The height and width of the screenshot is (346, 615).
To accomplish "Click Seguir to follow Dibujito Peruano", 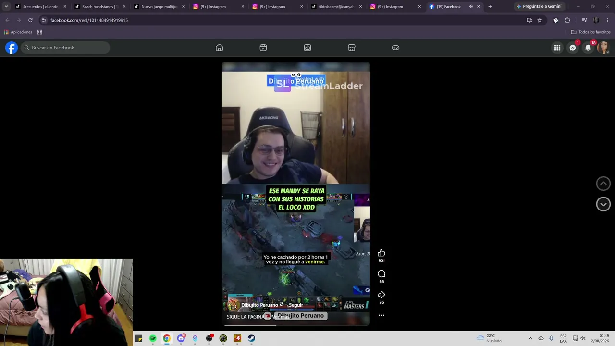I will click(295, 305).
